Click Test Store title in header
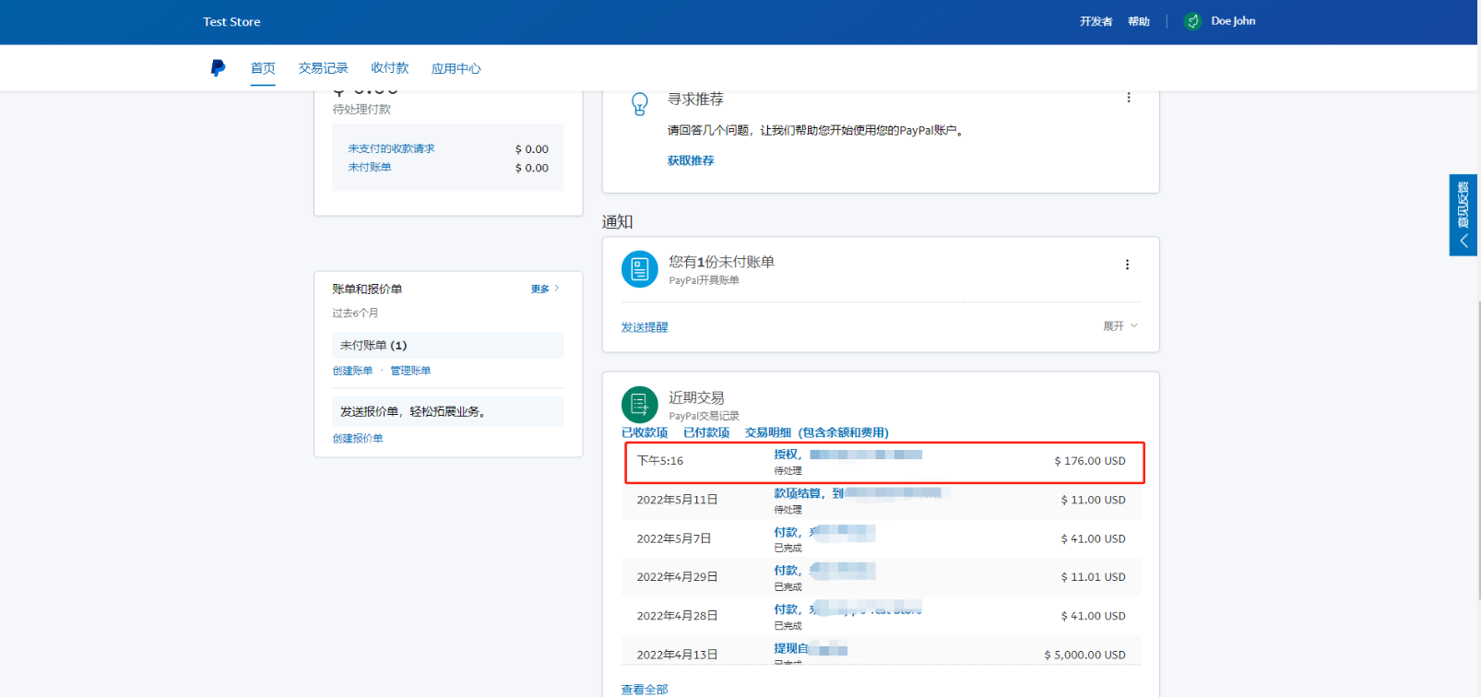The height and width of the screenshot is (697, 1481). point(231,21)
